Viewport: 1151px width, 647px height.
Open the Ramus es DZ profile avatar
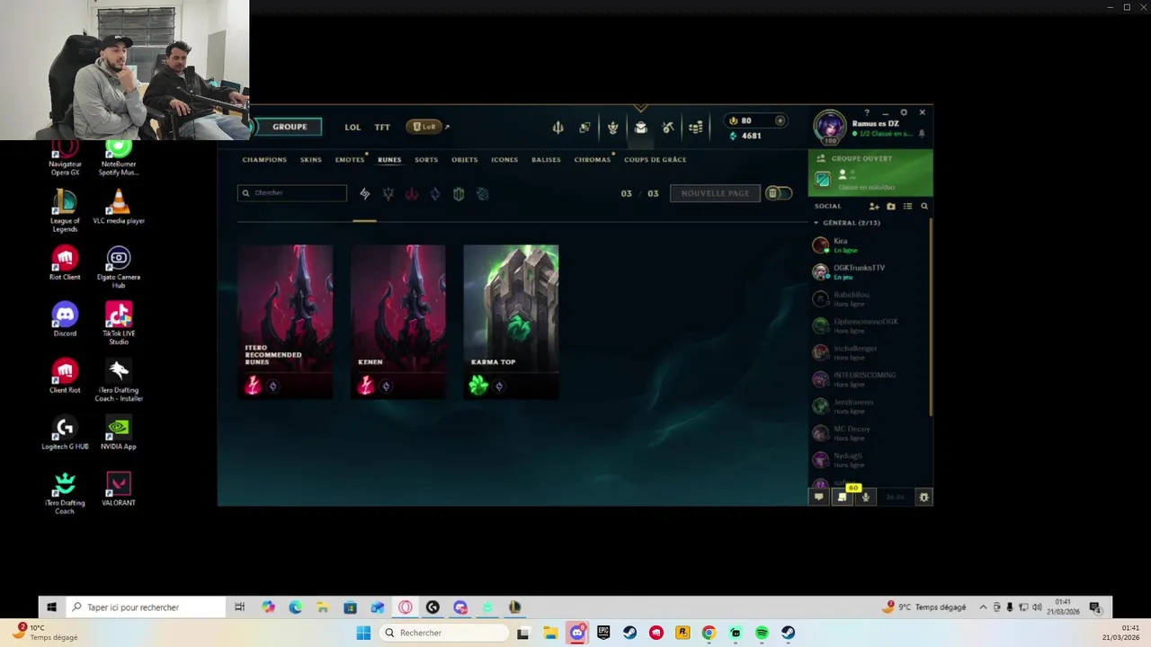829,127
